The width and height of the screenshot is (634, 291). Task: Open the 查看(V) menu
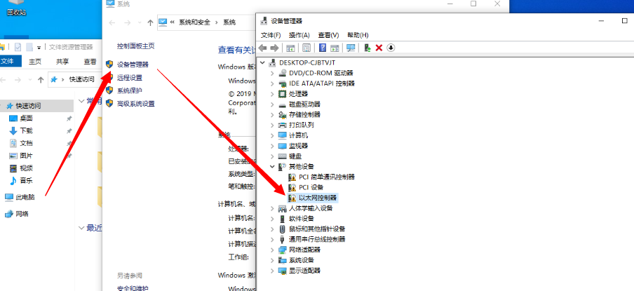tap(328, 35)
